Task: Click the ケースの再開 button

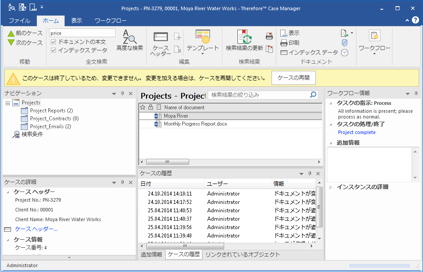Action: (x=294, y=78)
